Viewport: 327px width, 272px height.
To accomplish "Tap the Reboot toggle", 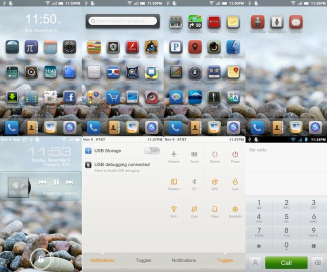I will (x=214, y=157).
